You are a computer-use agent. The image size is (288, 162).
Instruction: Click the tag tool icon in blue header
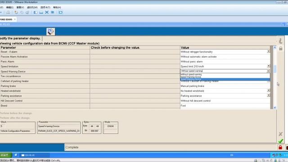pos(50,31)
